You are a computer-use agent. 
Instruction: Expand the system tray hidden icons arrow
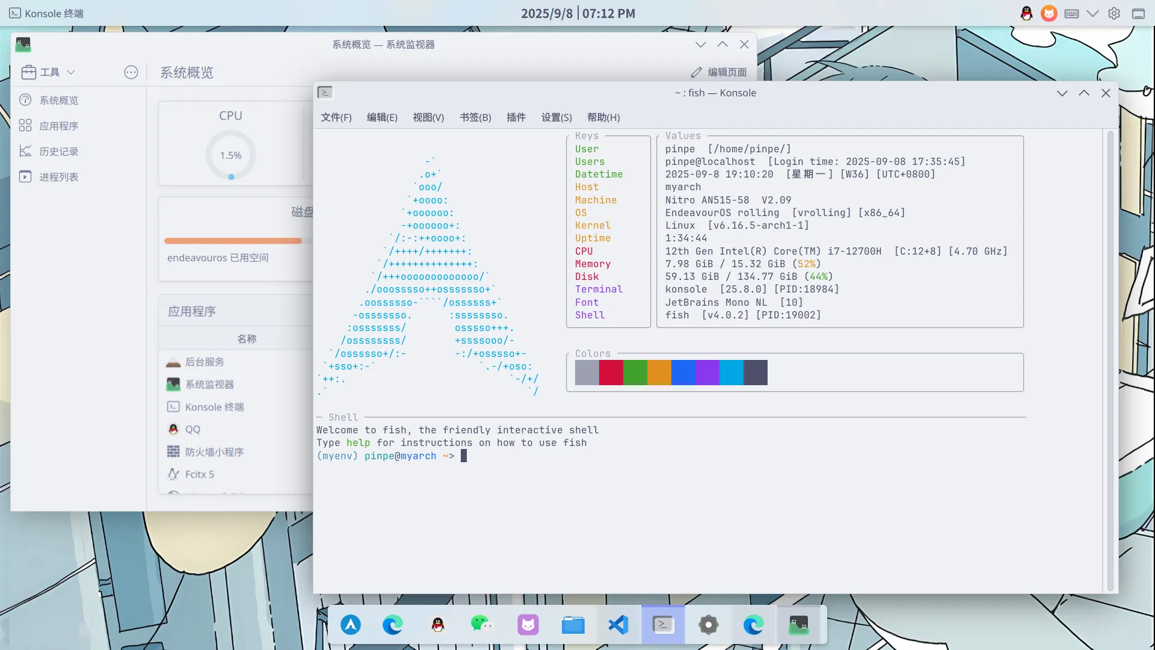1092,13
